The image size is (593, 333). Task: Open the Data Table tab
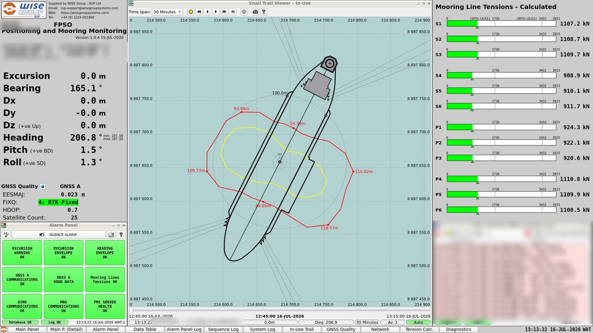(x=145, y=329)
